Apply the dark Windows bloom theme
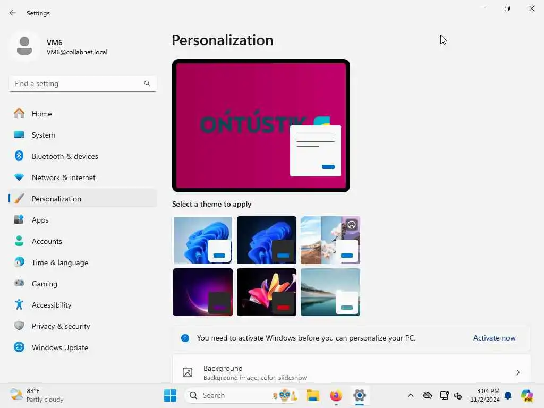Image resolution: width=544 pixels, height=408 pixels. 267,240
